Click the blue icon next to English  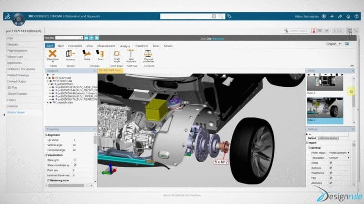point(347,44)
